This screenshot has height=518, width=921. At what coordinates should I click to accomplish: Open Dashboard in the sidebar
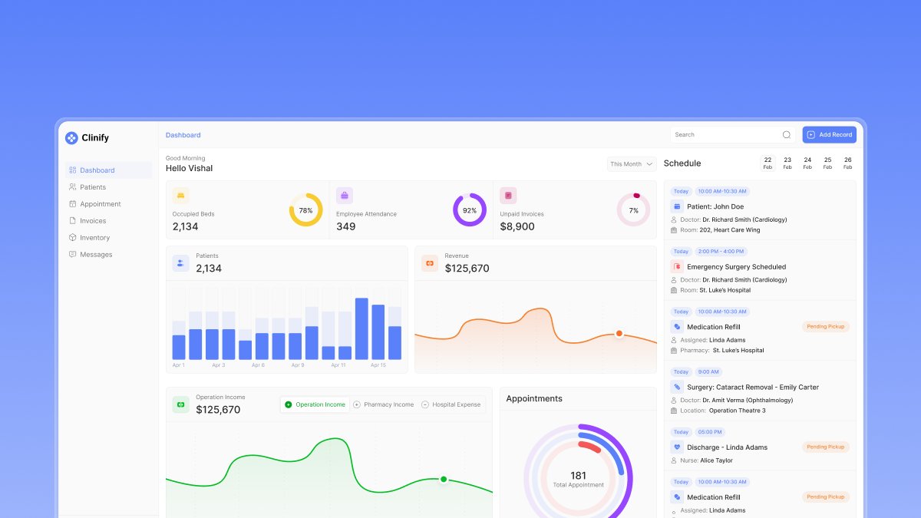(108, 170)
